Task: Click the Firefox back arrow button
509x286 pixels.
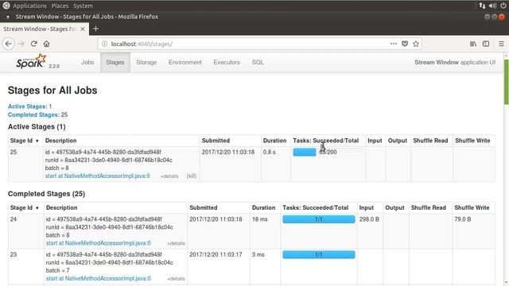Action: tap(9, 44)
